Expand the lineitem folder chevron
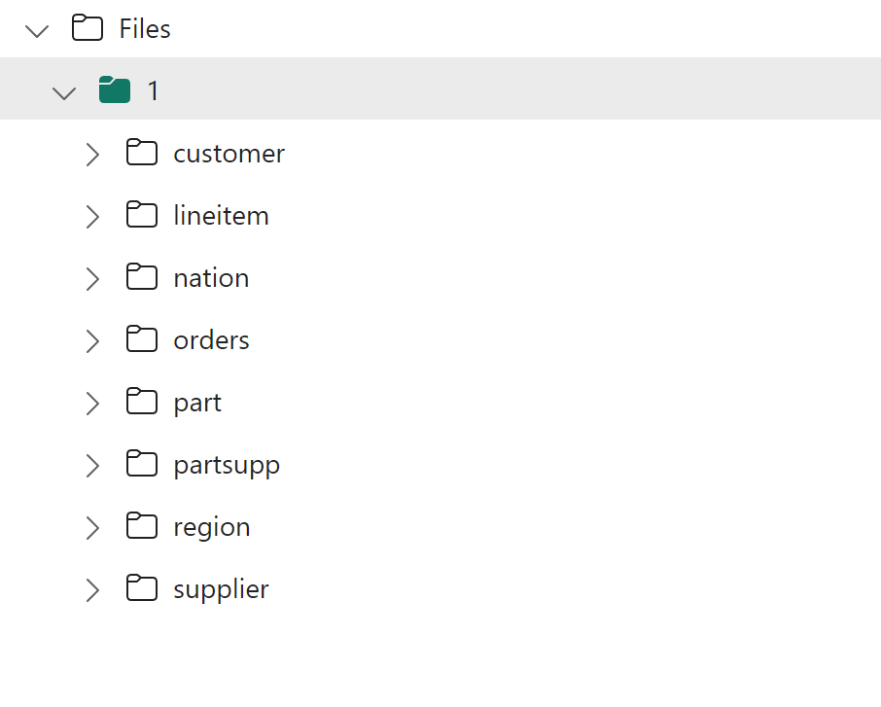This screenshot has width=881, height=707. pos(92,217)
